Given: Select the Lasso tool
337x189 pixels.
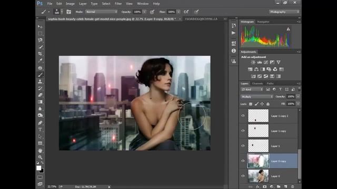Looking at the screenshot, I should click(40, 40).
